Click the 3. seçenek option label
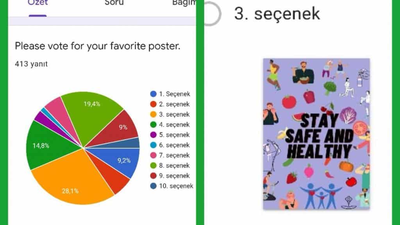The height and width of the screenshot is (225, 400). pos(277,14)
